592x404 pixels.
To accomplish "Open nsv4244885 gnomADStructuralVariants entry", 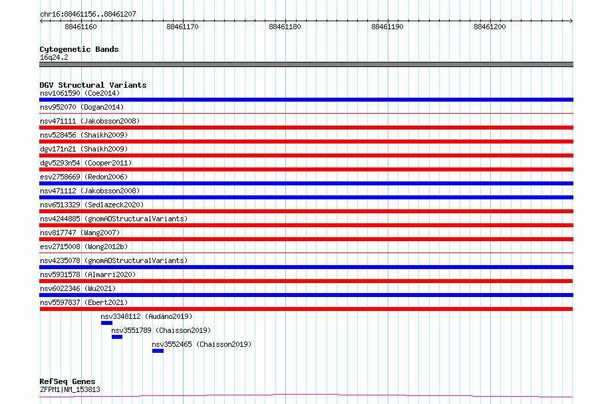I will click(114, 219).
